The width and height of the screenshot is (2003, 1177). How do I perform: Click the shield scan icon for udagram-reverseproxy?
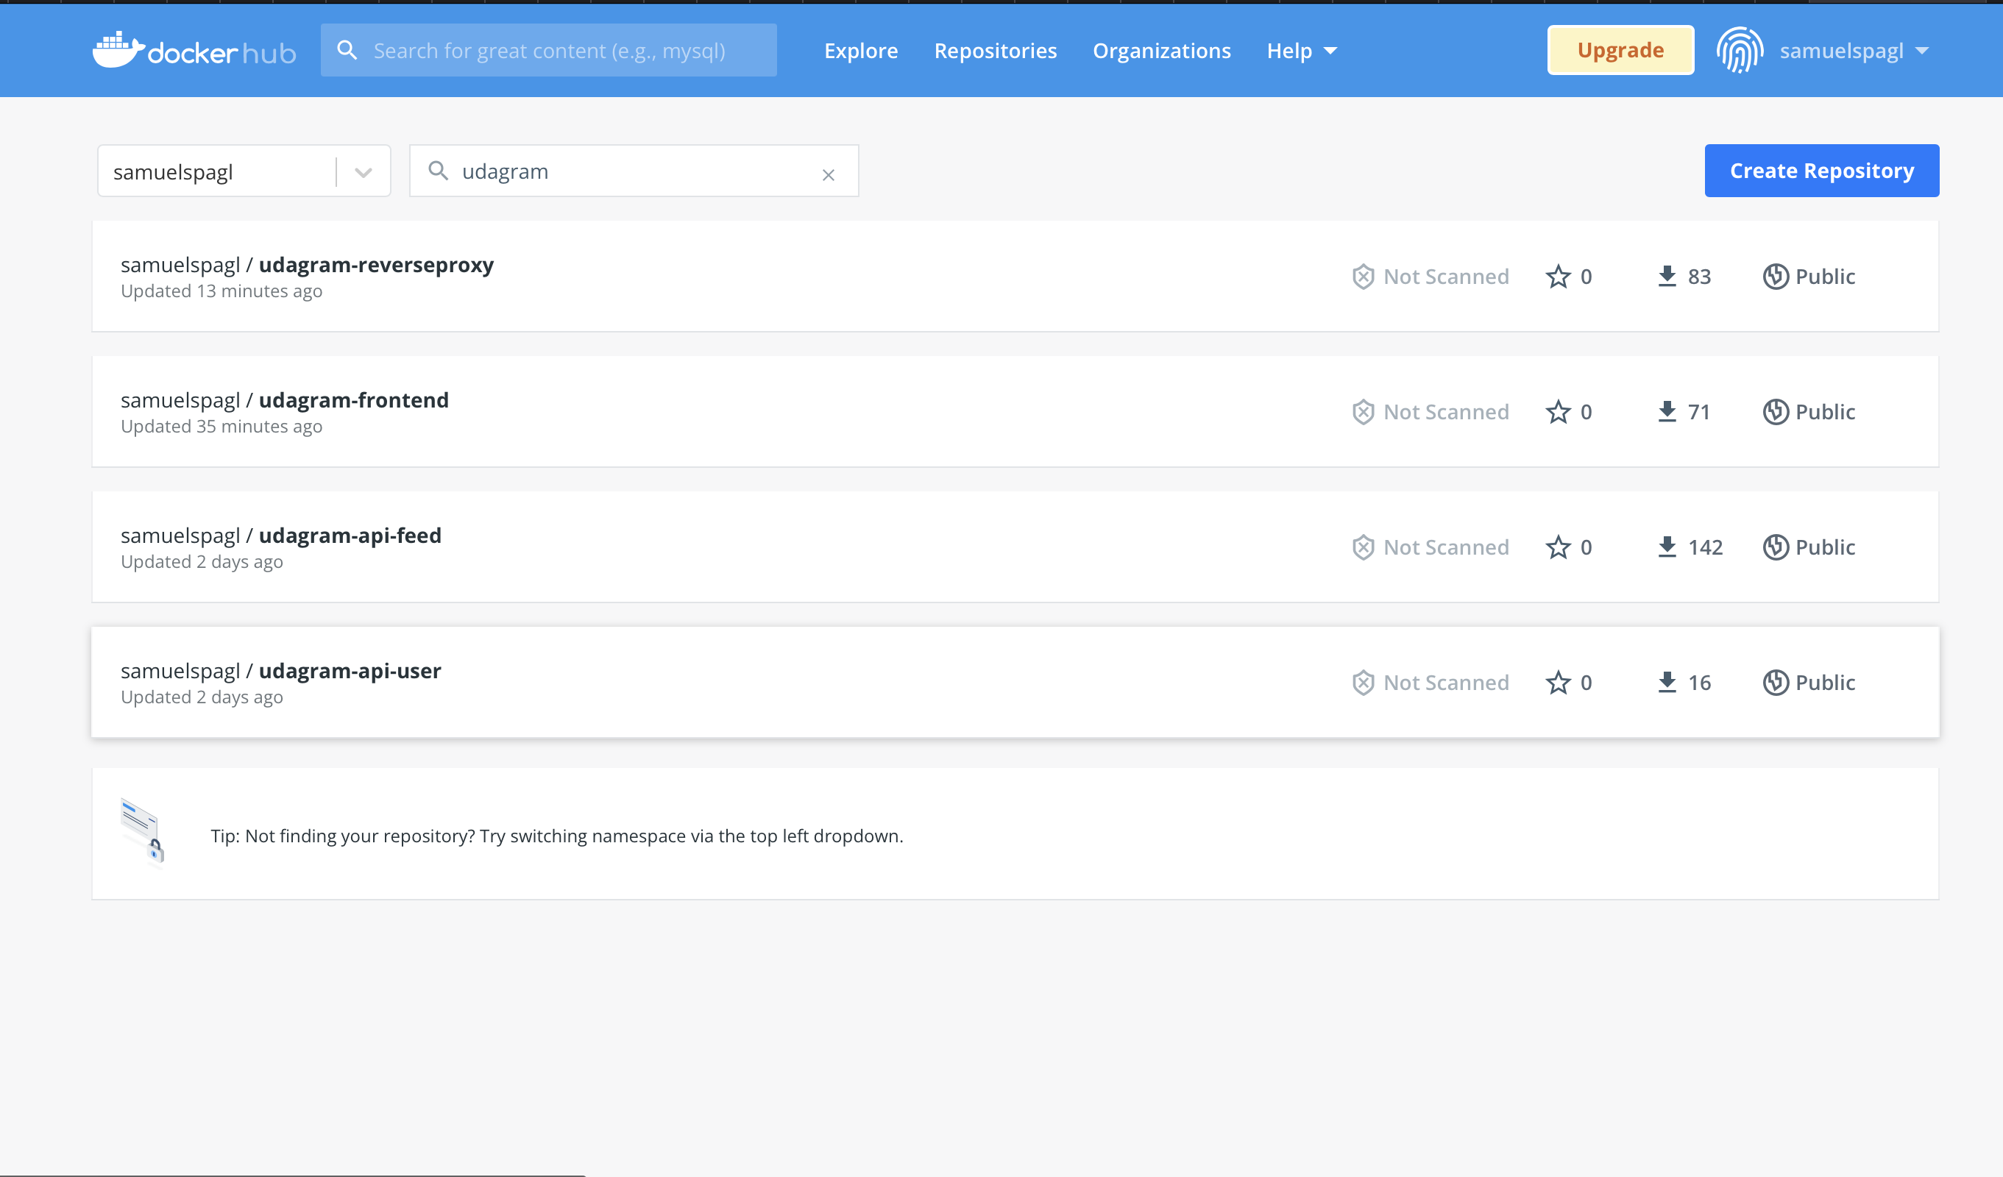click(x=1361, y=276)
